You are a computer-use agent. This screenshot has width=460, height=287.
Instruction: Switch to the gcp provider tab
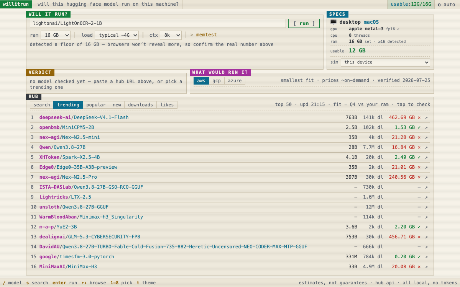(x=217, y=81)
